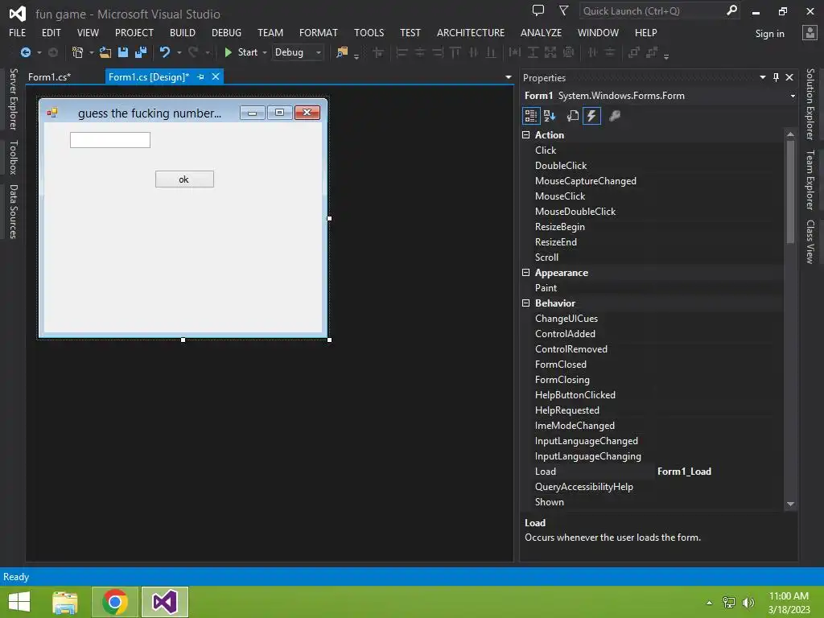Collapse the Action category in Properties
This screenshot has width=824, height=618.
point(526,135)
